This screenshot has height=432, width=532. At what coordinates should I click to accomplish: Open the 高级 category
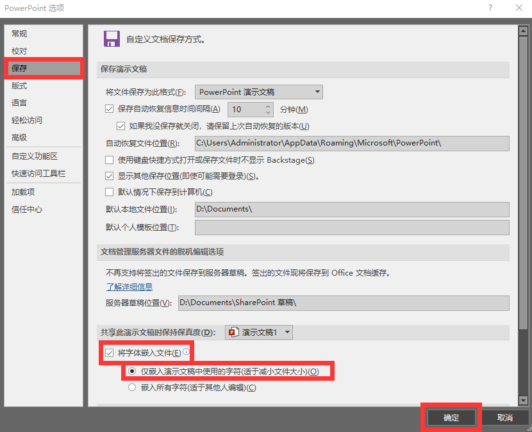coord(44,137)
